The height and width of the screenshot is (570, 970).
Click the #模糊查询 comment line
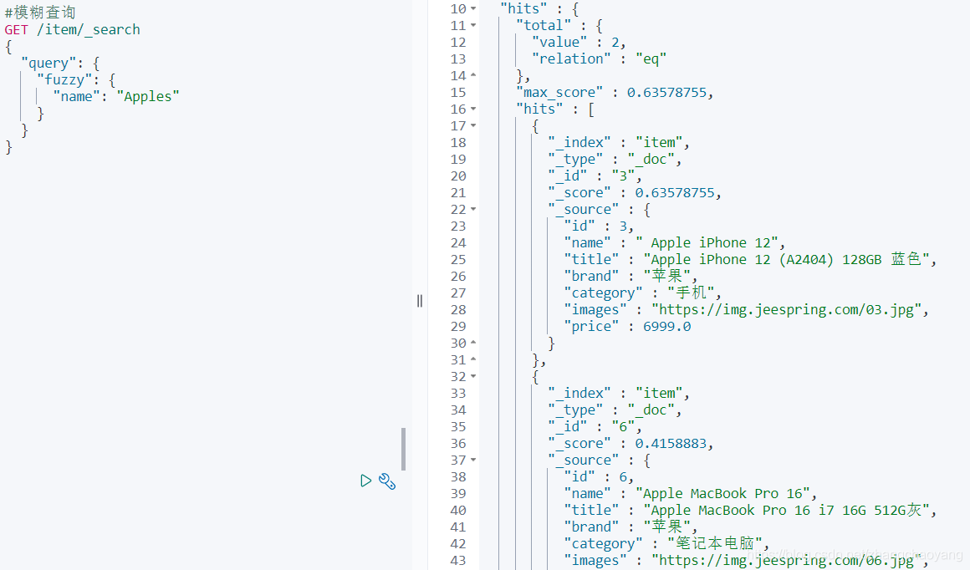pos(39,13)
